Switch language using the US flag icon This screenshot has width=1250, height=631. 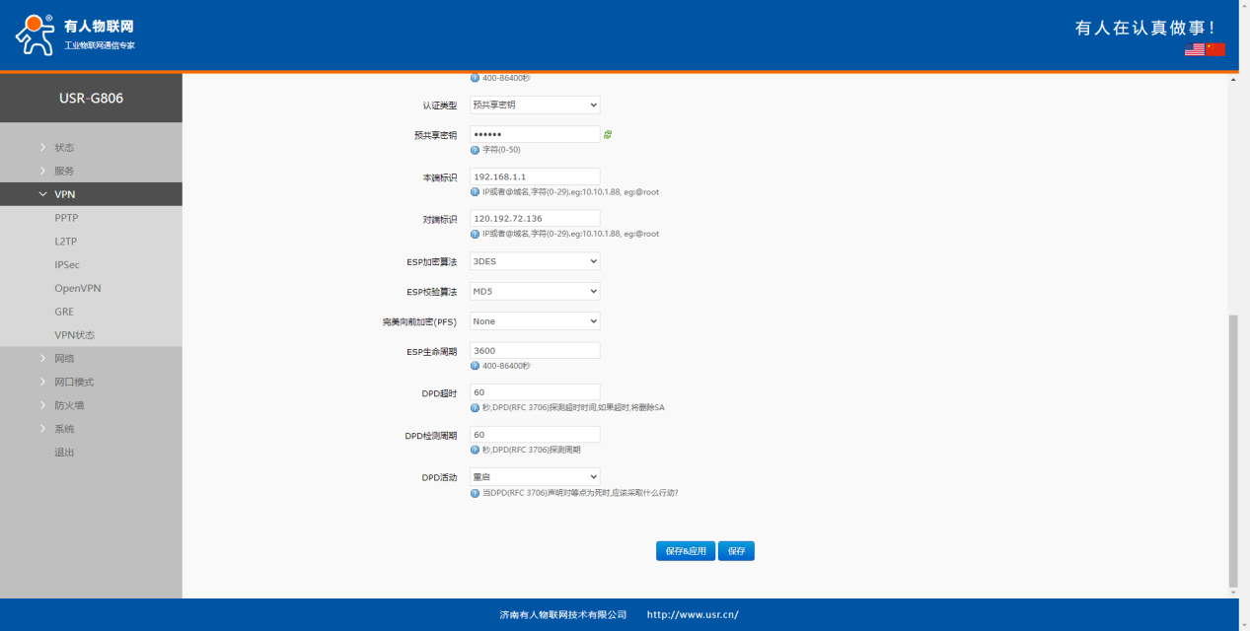click(1194, 49)
